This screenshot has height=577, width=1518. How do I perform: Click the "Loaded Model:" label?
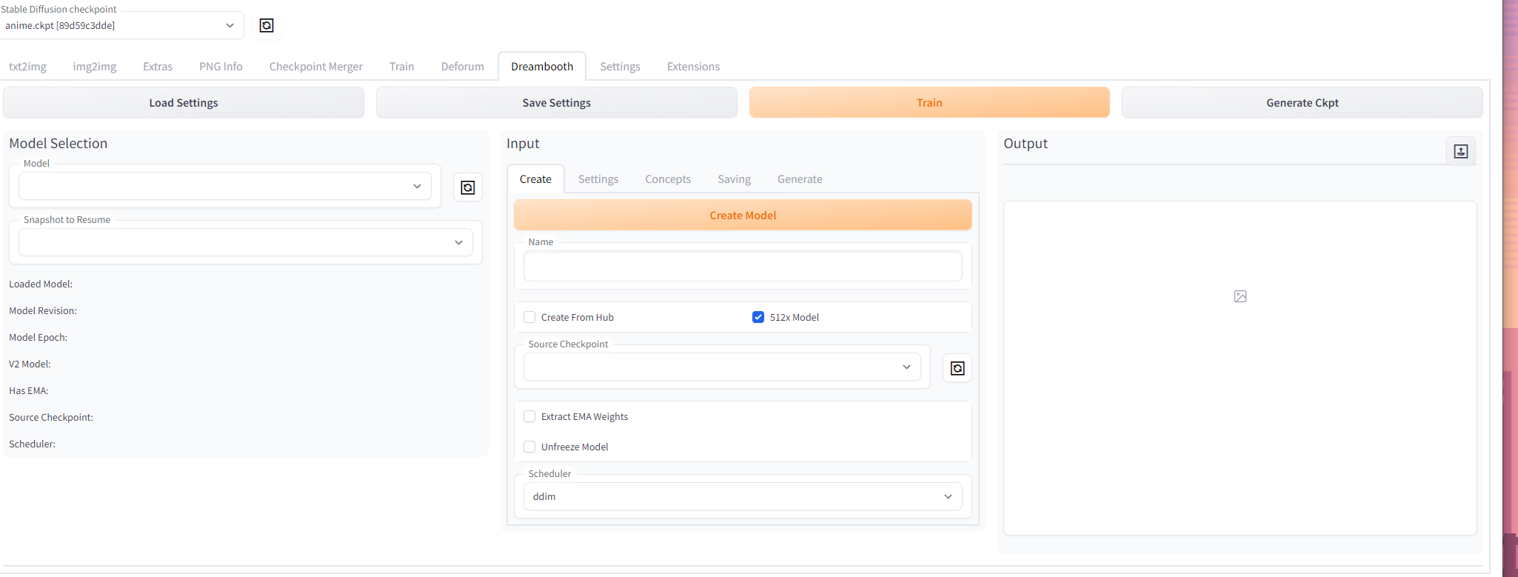tap(41, 284)
